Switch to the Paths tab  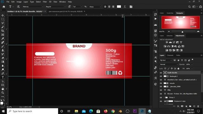pos(178,55)
